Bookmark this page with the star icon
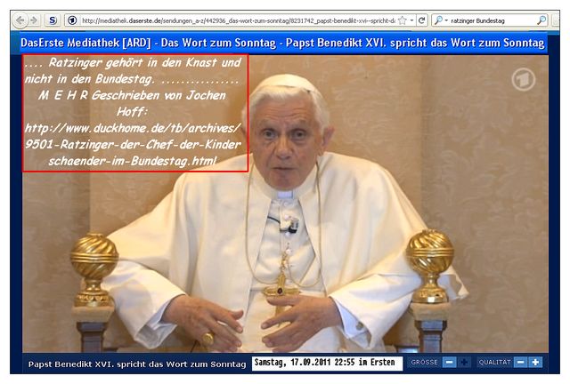 point(402,20)
